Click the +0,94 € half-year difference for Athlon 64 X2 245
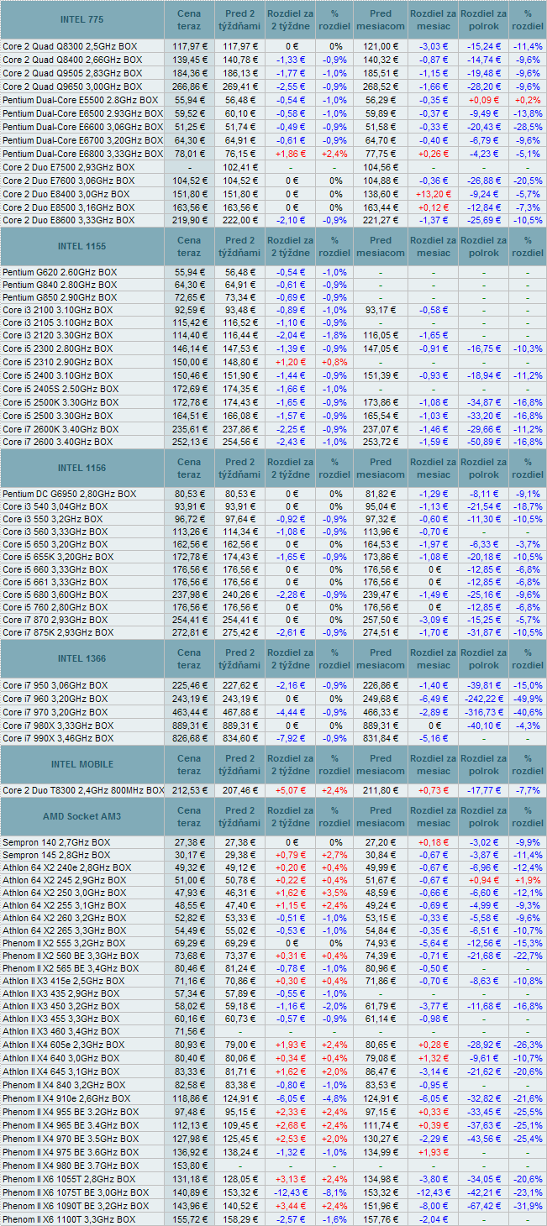Image resolution: width=547 pixels, height=1226 pixels. pyautogui.click(x=483, y=880)
